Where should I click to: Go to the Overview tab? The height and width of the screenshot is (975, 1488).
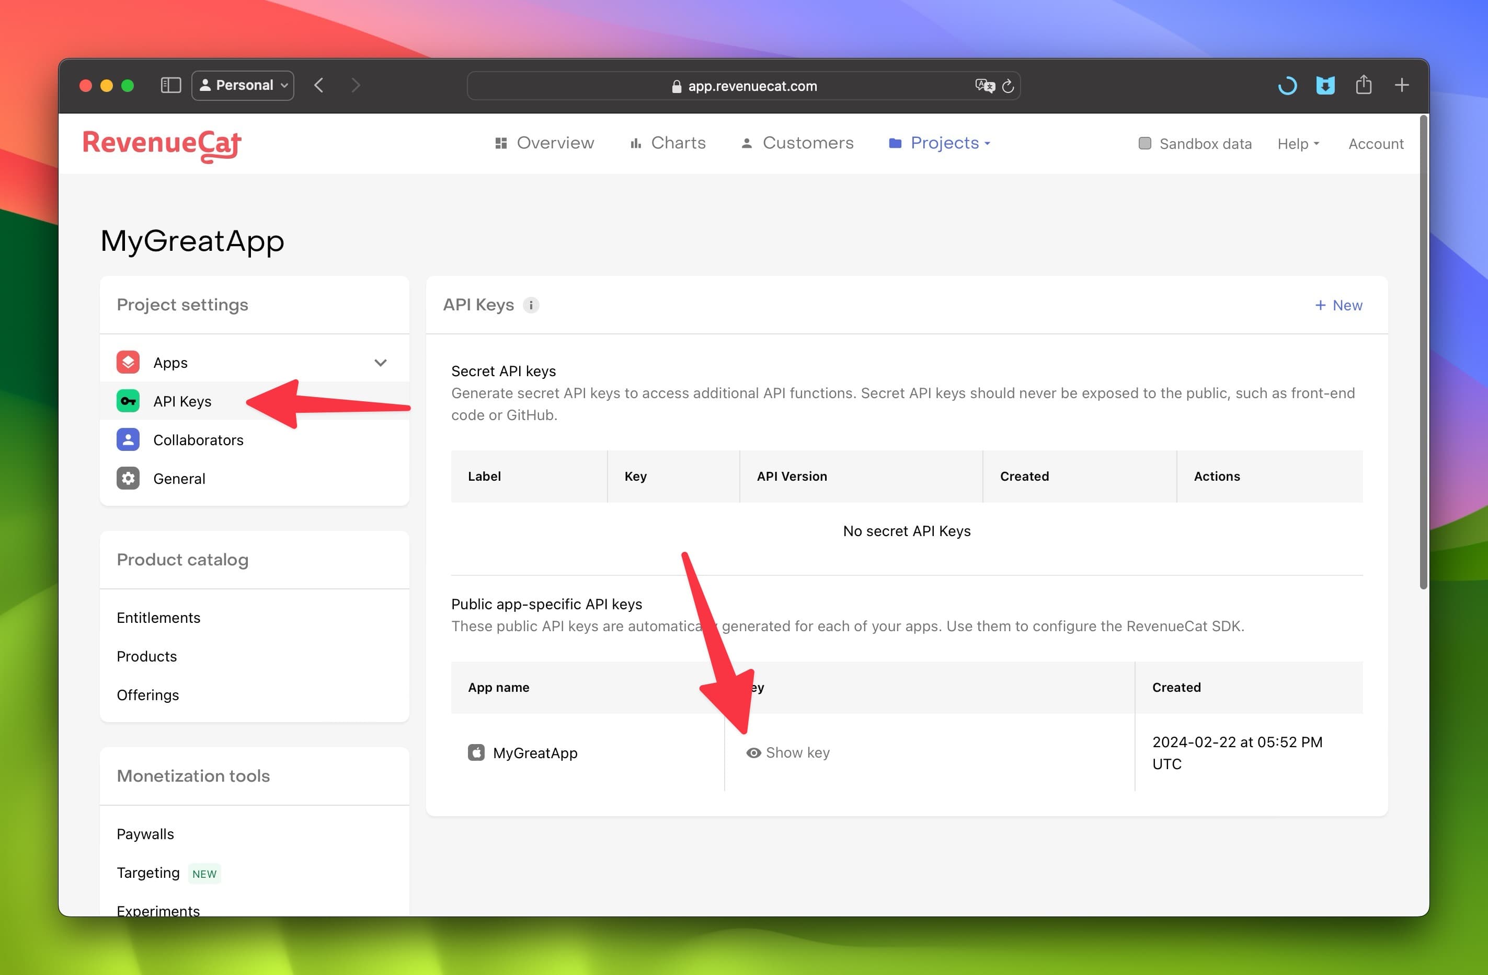coord(545,143)
